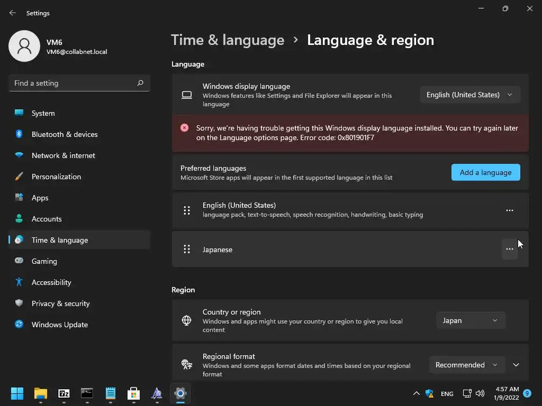Grab the English (United States) drag handle

point(187,210)
